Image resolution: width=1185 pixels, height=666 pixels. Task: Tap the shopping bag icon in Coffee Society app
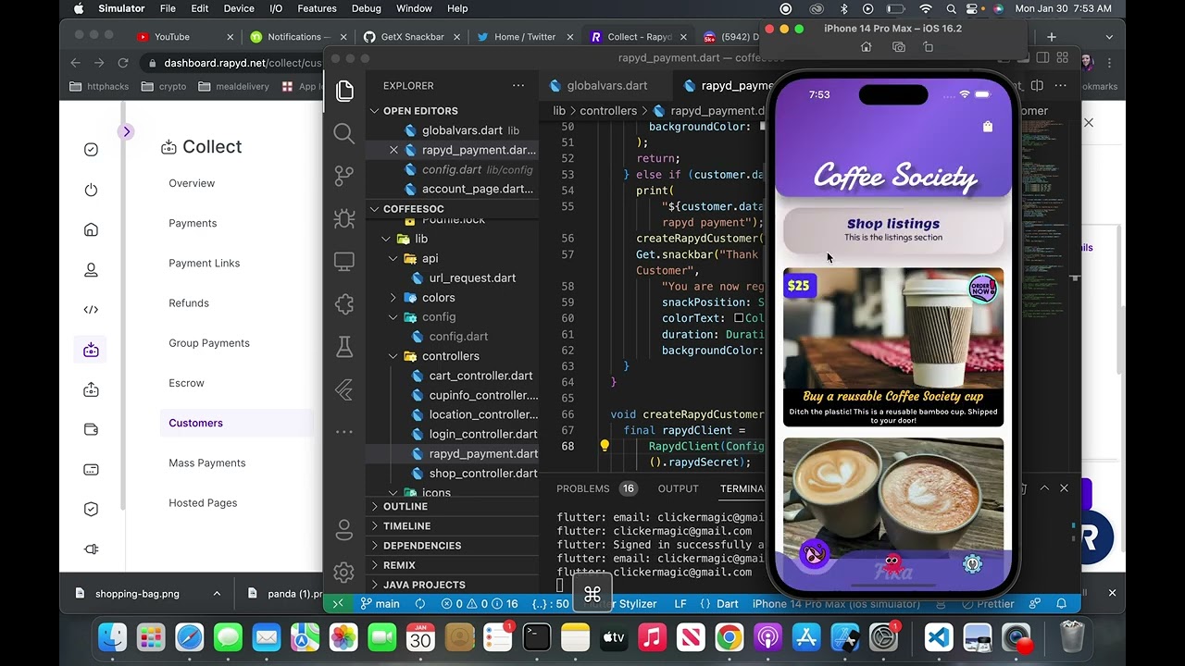pos(988,127)
